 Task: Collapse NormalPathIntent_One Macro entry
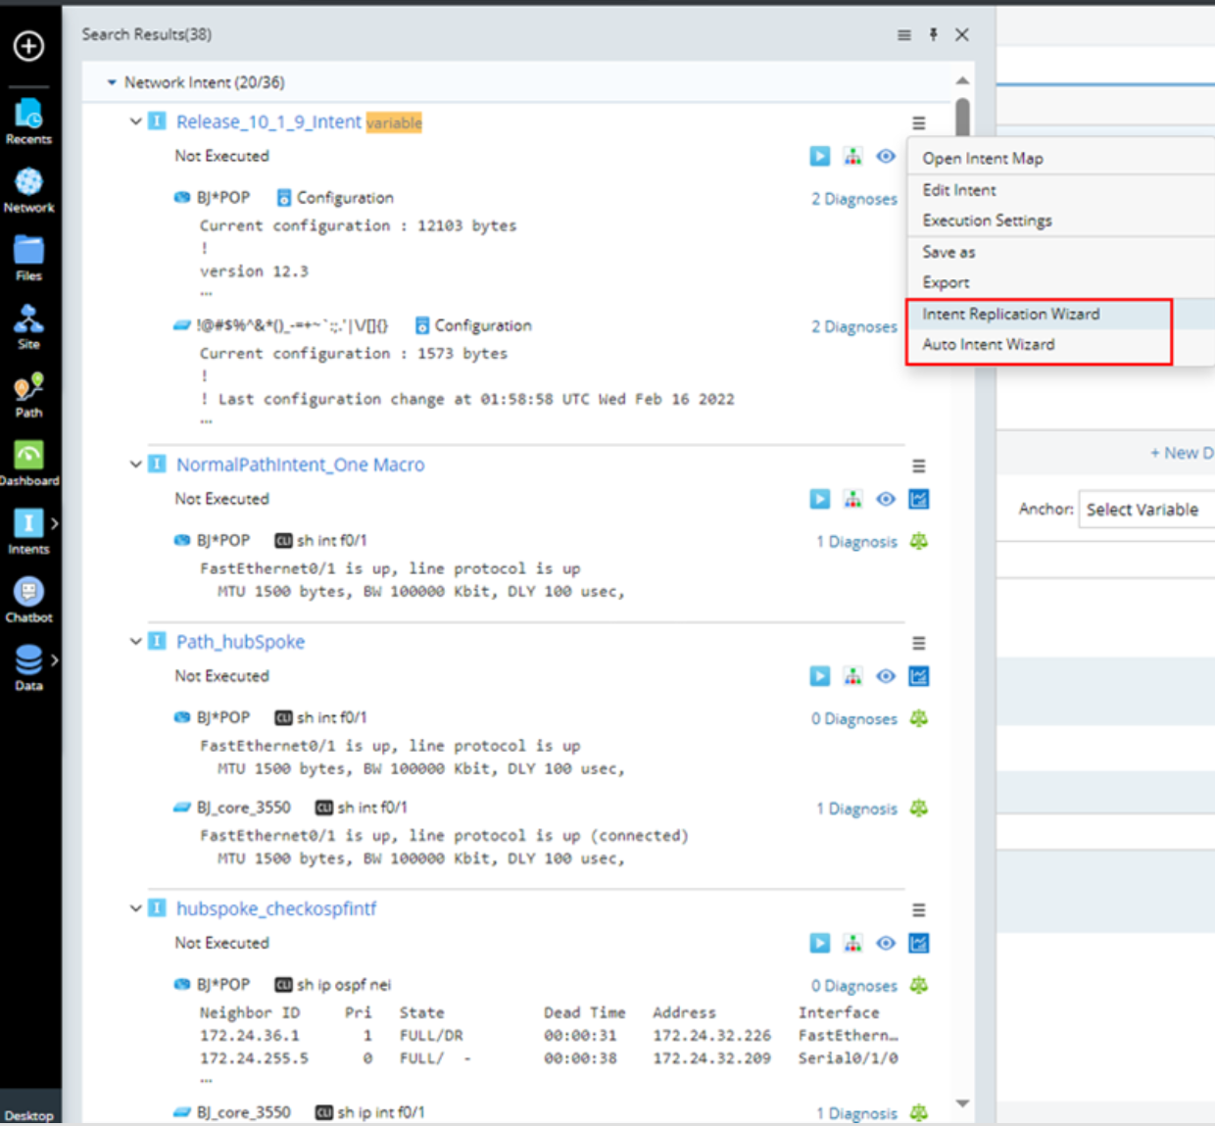point(135,465)
